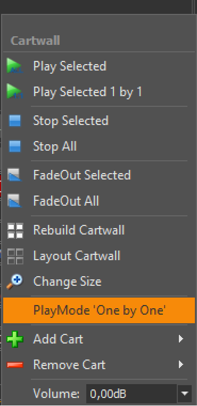Click the blue Stop All icon
The width and height of the screenshot is (197, 406).
[15, 146]
